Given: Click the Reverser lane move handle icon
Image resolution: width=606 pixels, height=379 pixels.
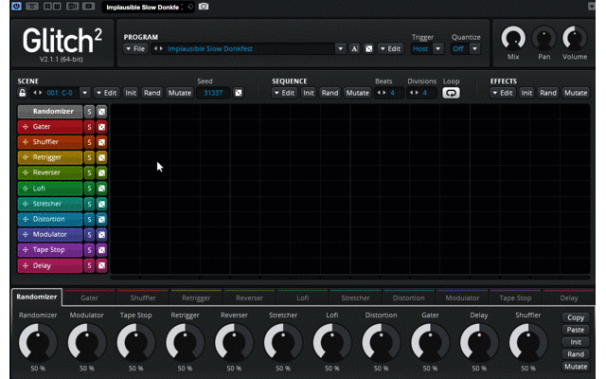Looking at the screenshot, I should coord(26,172).
